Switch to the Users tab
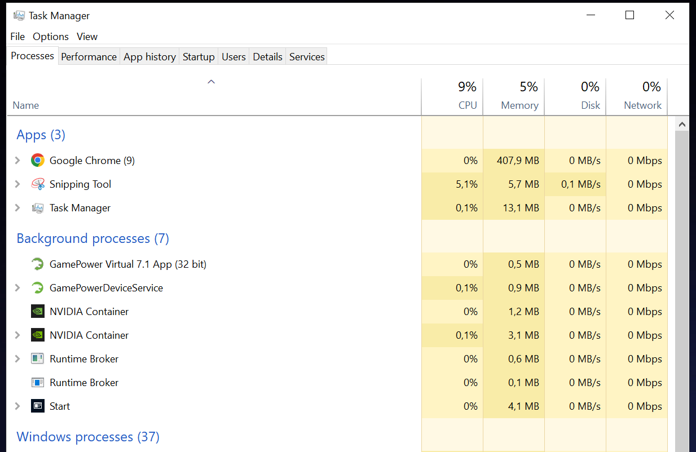The image size is (696, 452). click(234, 57)
